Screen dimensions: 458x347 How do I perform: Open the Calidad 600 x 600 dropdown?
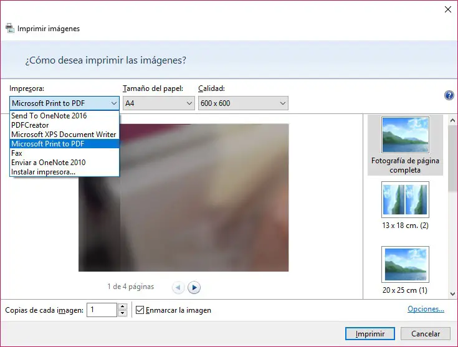tap(243, 103)
